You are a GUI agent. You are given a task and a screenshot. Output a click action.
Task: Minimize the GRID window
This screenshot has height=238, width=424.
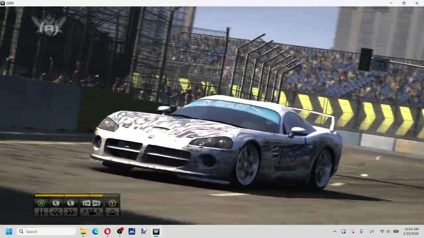tap(391, 3)
